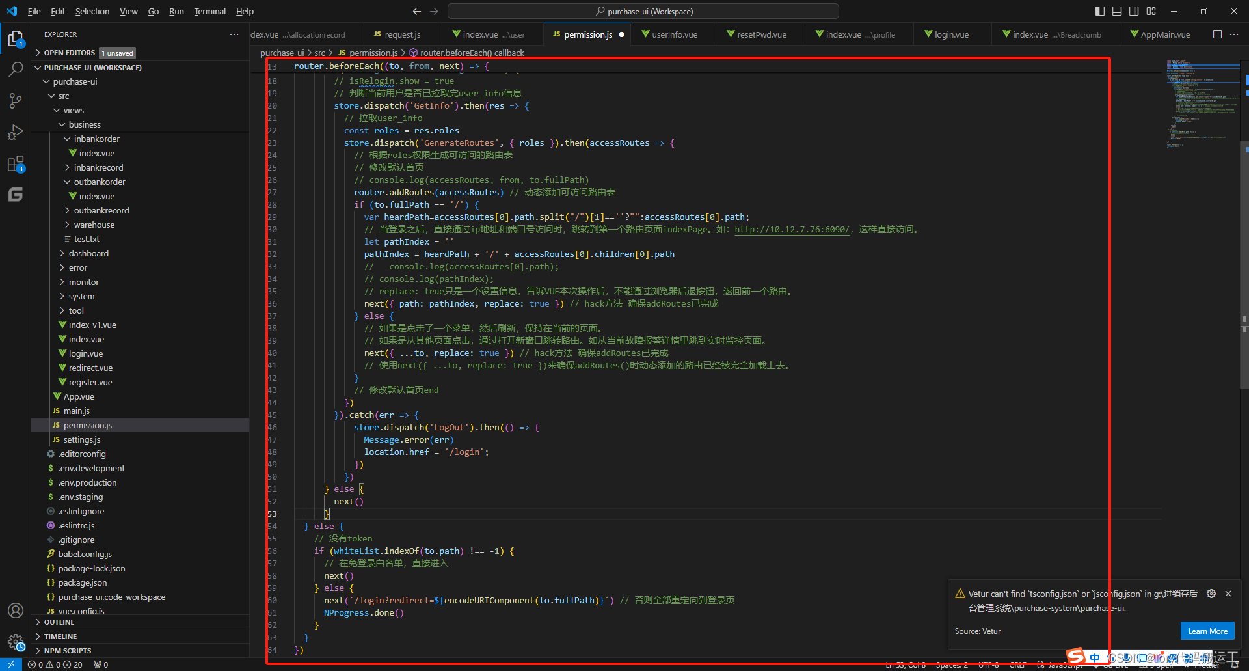The width and height of the screenshot is (1249, 671).
Task: Click the code minimap overview
Action: [1202, 104]
